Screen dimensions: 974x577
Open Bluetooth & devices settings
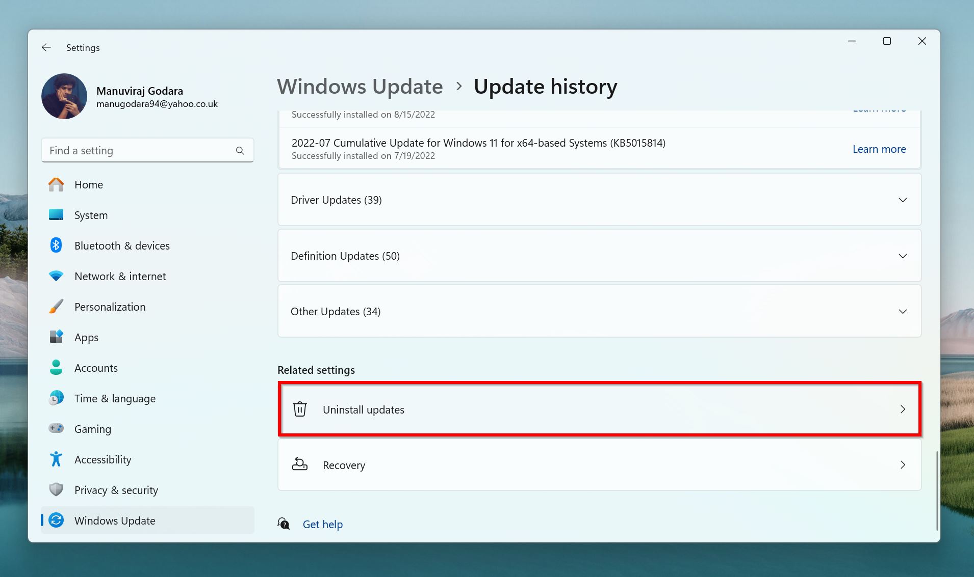(147, 245)
